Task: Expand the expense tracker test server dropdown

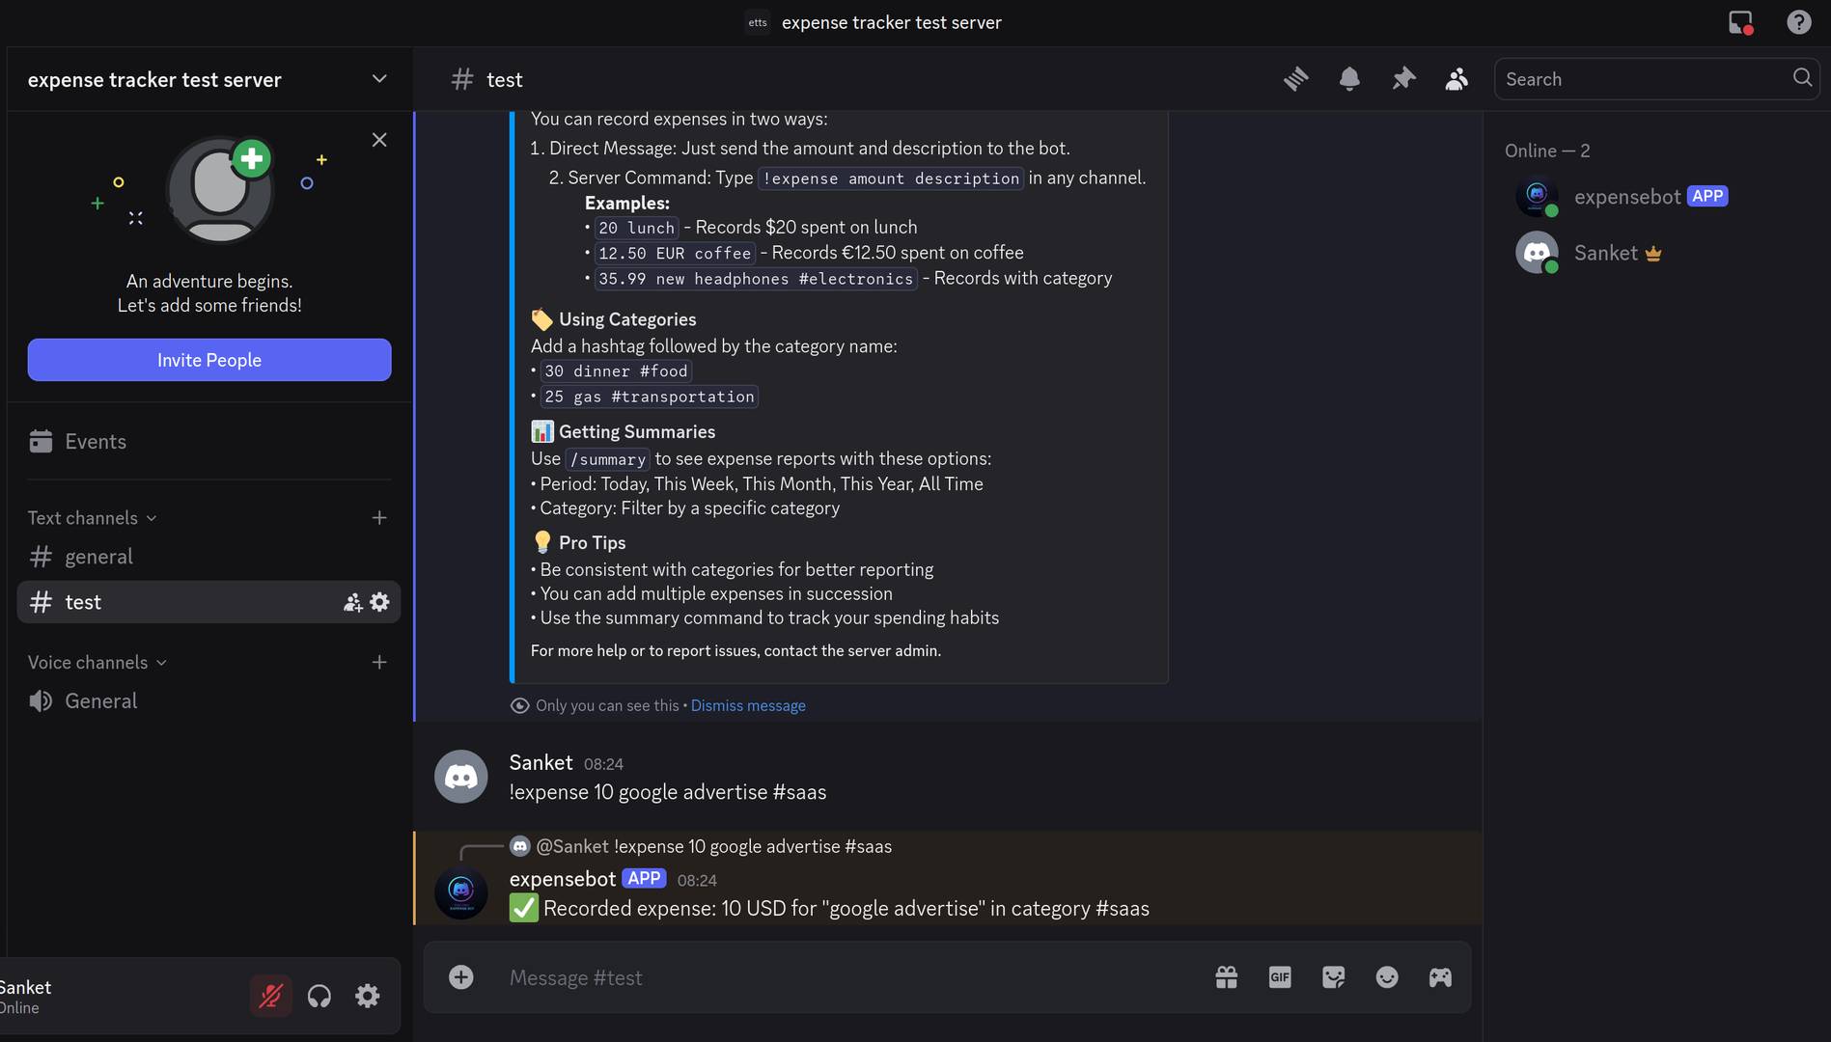Action: coord(379,79)
